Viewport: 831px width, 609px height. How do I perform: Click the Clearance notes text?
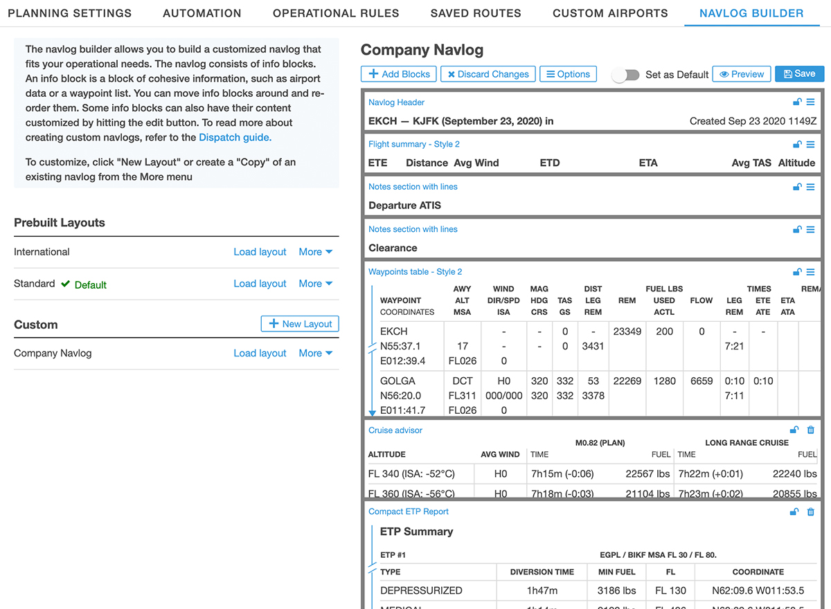pyautogui.click(x=393, y=248)
